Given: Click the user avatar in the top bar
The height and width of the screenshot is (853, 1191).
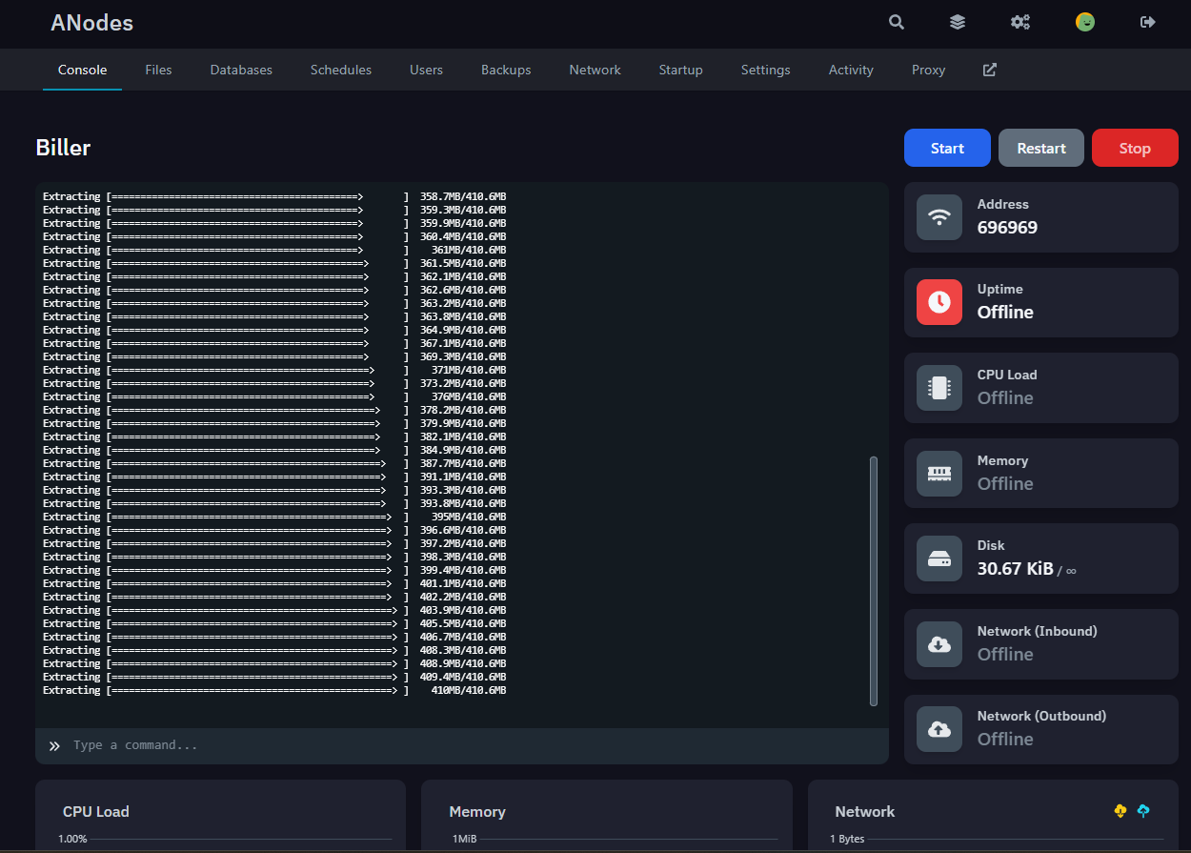Looking at the screenshot, I should click(x=1085, y=21).
